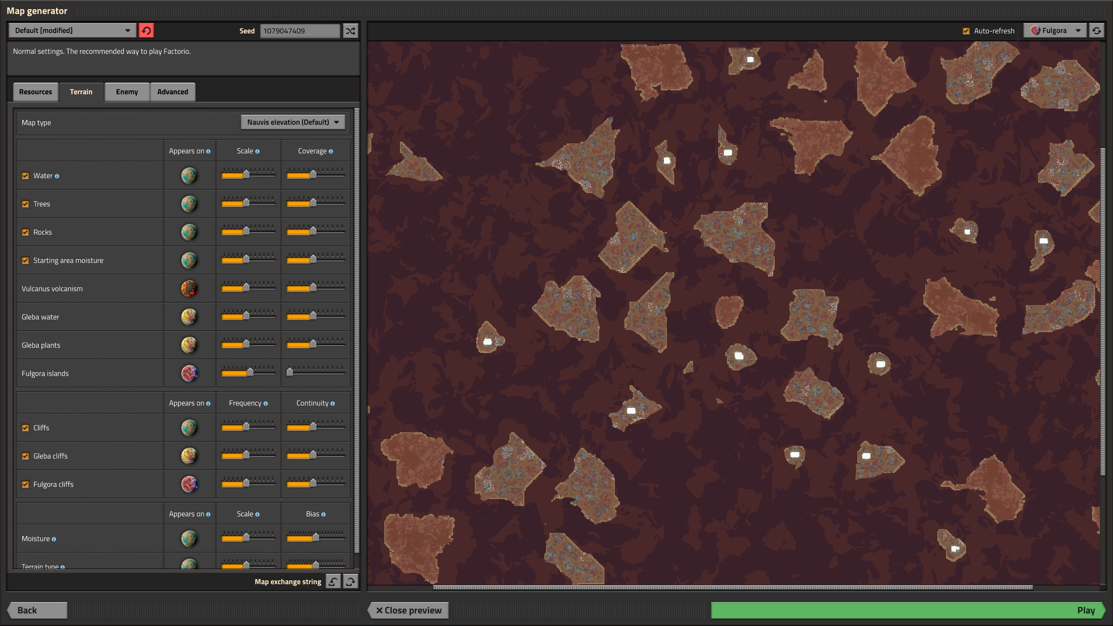Turn off Auto-refresh checkbox
This screenshot has width=1113, height=626.
(x=966, y=31)
